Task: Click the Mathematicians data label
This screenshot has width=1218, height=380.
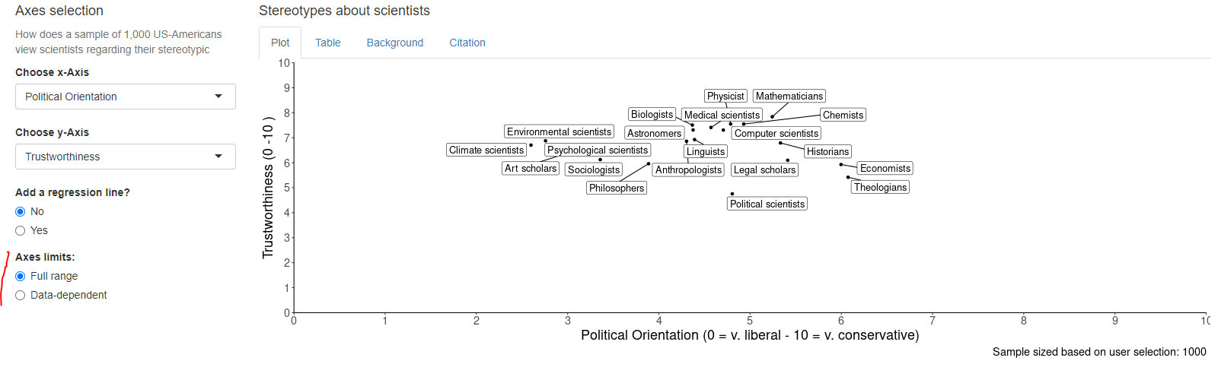Action: 789,96
